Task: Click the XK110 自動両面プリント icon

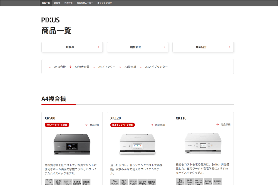Action: pyautogui.click(x=217, y=181)
